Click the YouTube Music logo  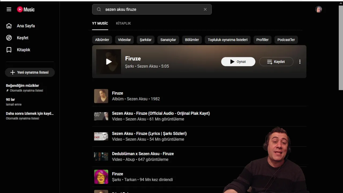pos(26,9)
